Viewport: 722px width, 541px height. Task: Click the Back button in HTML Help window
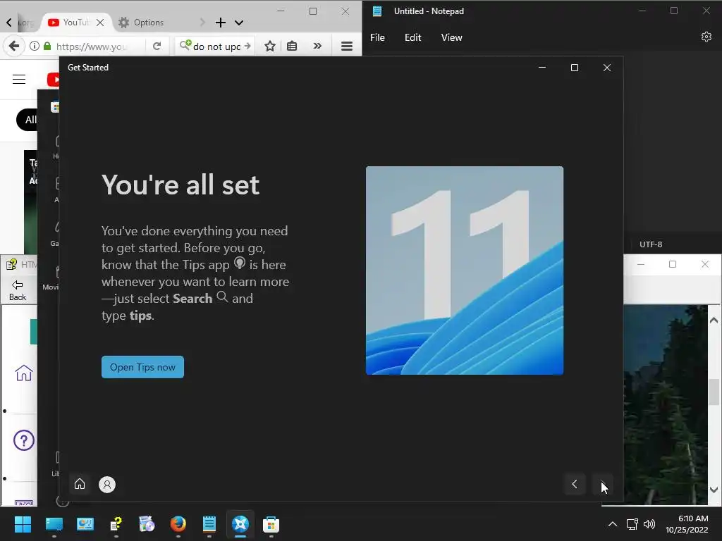point(18,290)
